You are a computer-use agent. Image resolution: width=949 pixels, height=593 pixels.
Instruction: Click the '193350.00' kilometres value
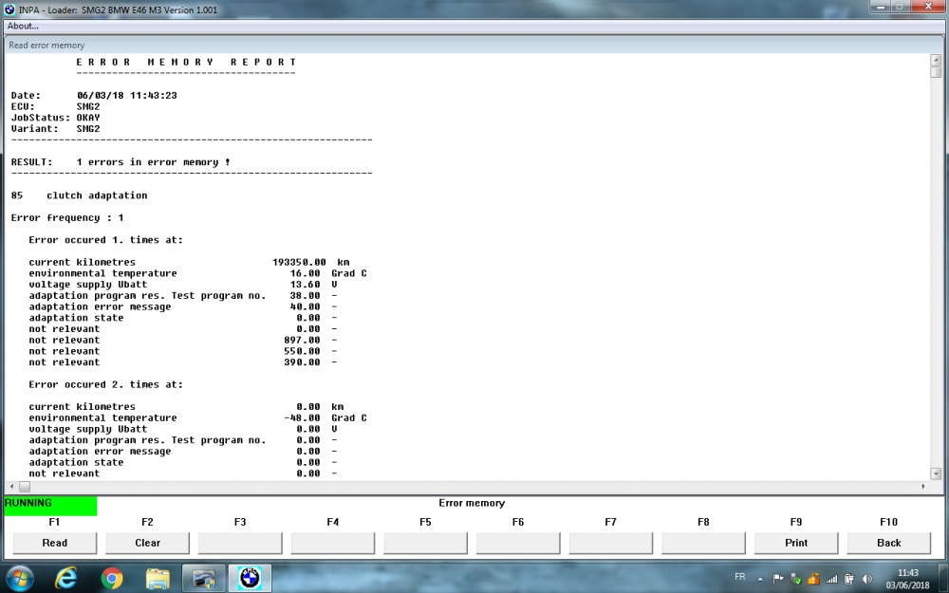click(299, 262)
